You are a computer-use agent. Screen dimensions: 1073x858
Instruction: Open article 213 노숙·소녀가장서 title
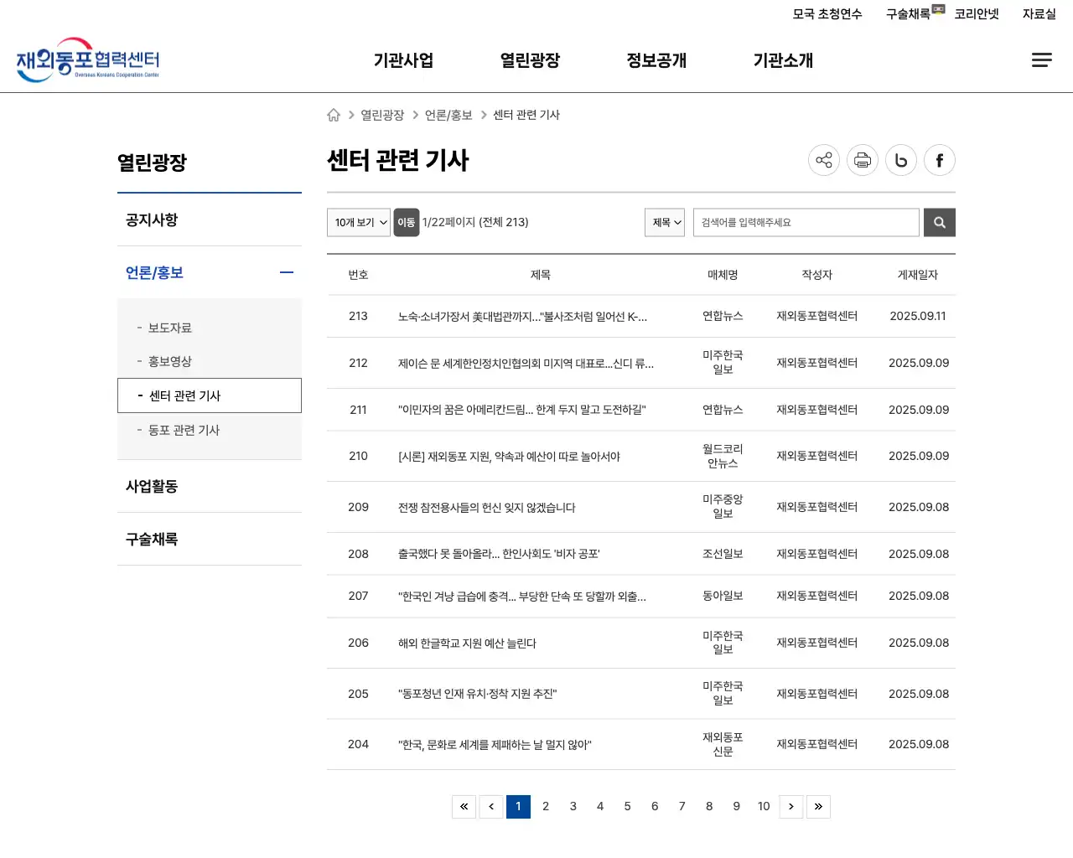(522, 316)
